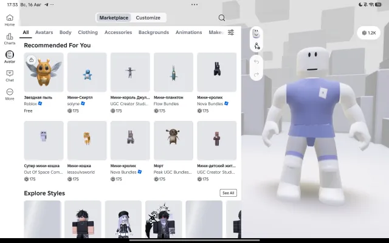
Task: Tap the Explore Styles heading
Action: point(44,193)
